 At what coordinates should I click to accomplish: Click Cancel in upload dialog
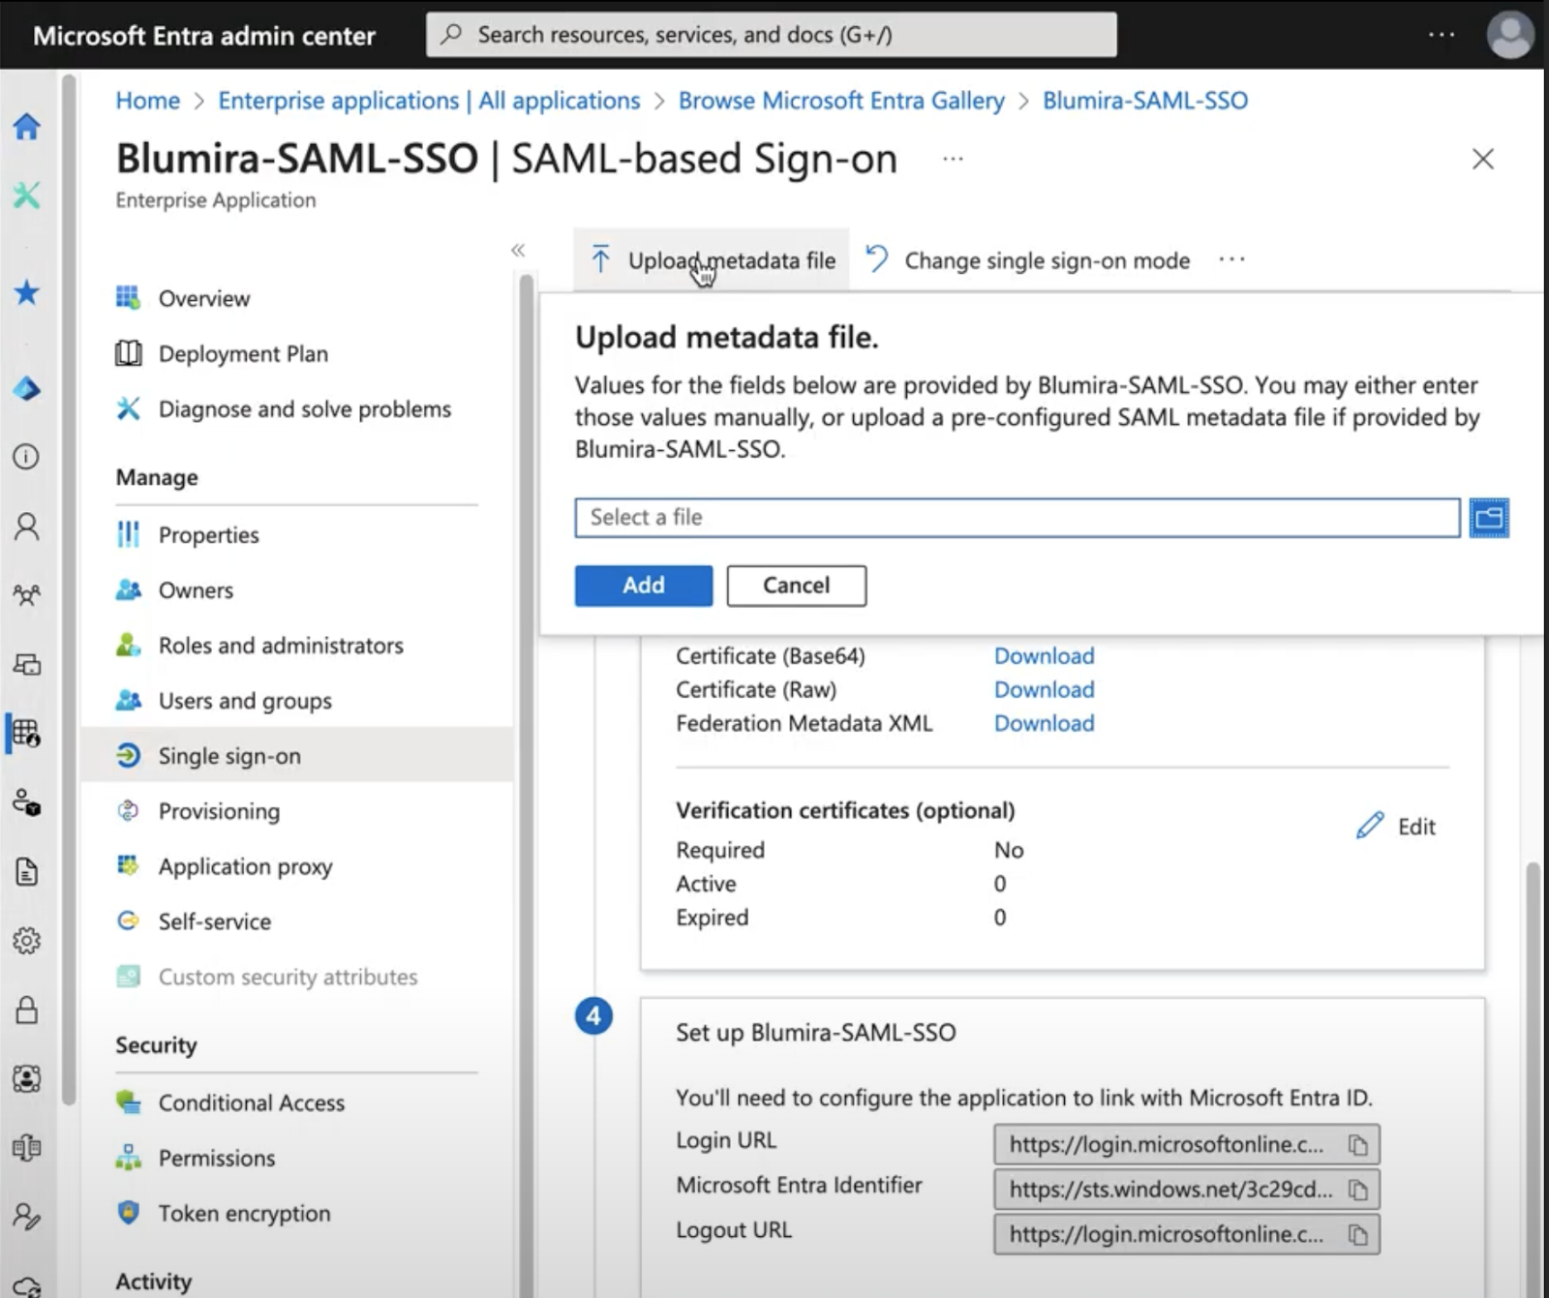pyautogui.click(x=797, y=586)
